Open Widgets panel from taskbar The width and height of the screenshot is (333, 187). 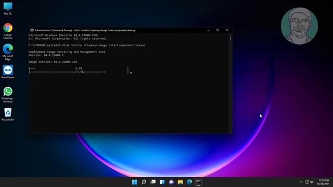click(162, 182)
